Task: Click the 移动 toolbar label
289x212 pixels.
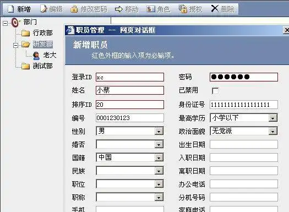Action: (132, 9)
